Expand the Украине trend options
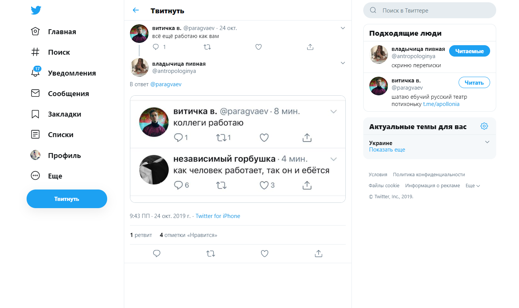519x308 pixels. pos(487,142)
